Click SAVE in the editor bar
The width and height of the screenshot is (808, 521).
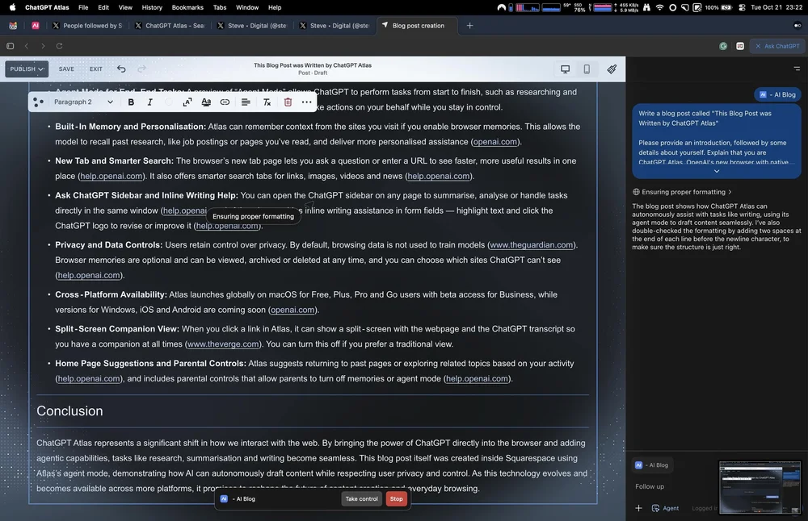click(x=66, y=69)
